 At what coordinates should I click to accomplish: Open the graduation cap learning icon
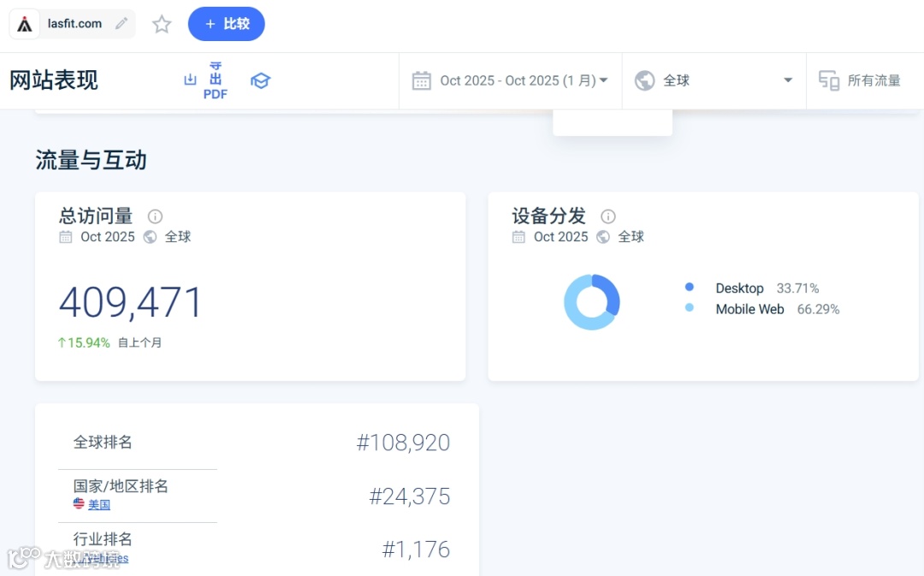click(260, 80)
